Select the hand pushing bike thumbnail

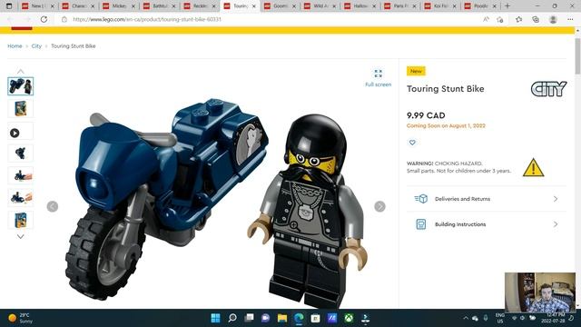20,175
